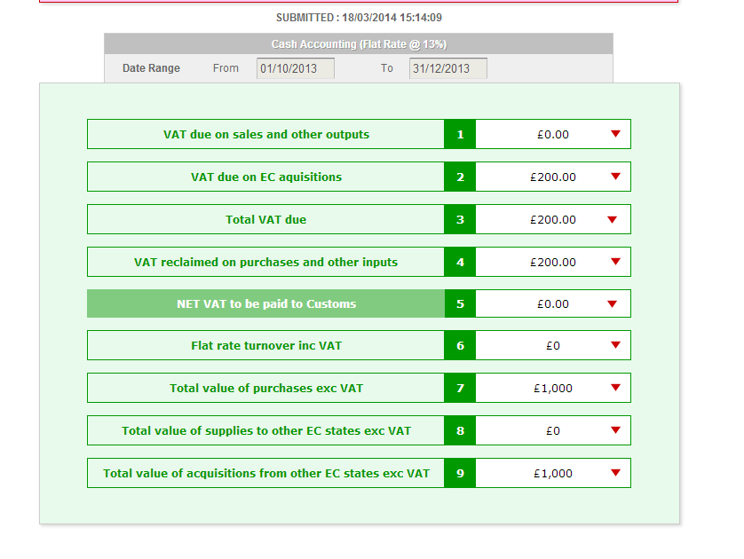Viewport: 744px width, 559px height.
Task: Click red arrow for VAT reclaimed on purchases
Action: (615, 261)
